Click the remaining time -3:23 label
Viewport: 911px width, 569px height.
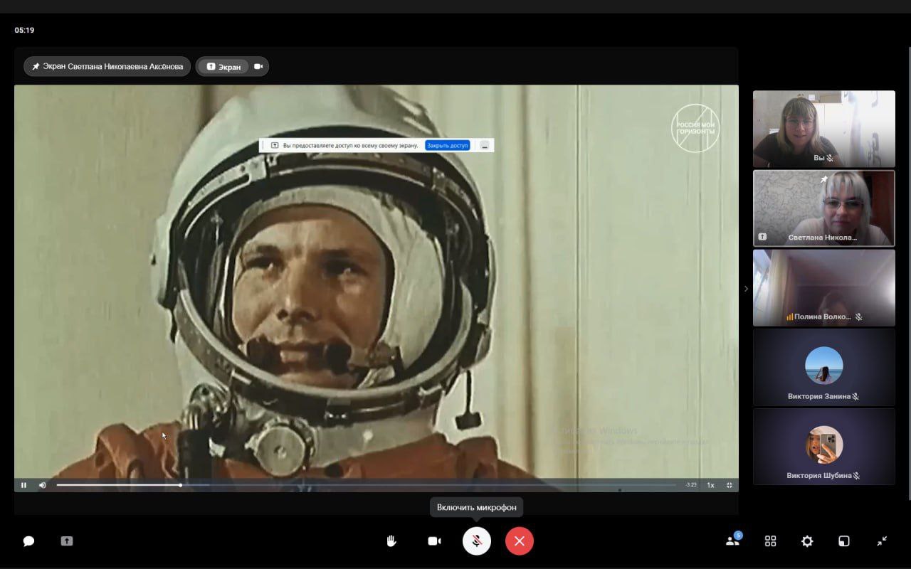click(x=691, y=485)
